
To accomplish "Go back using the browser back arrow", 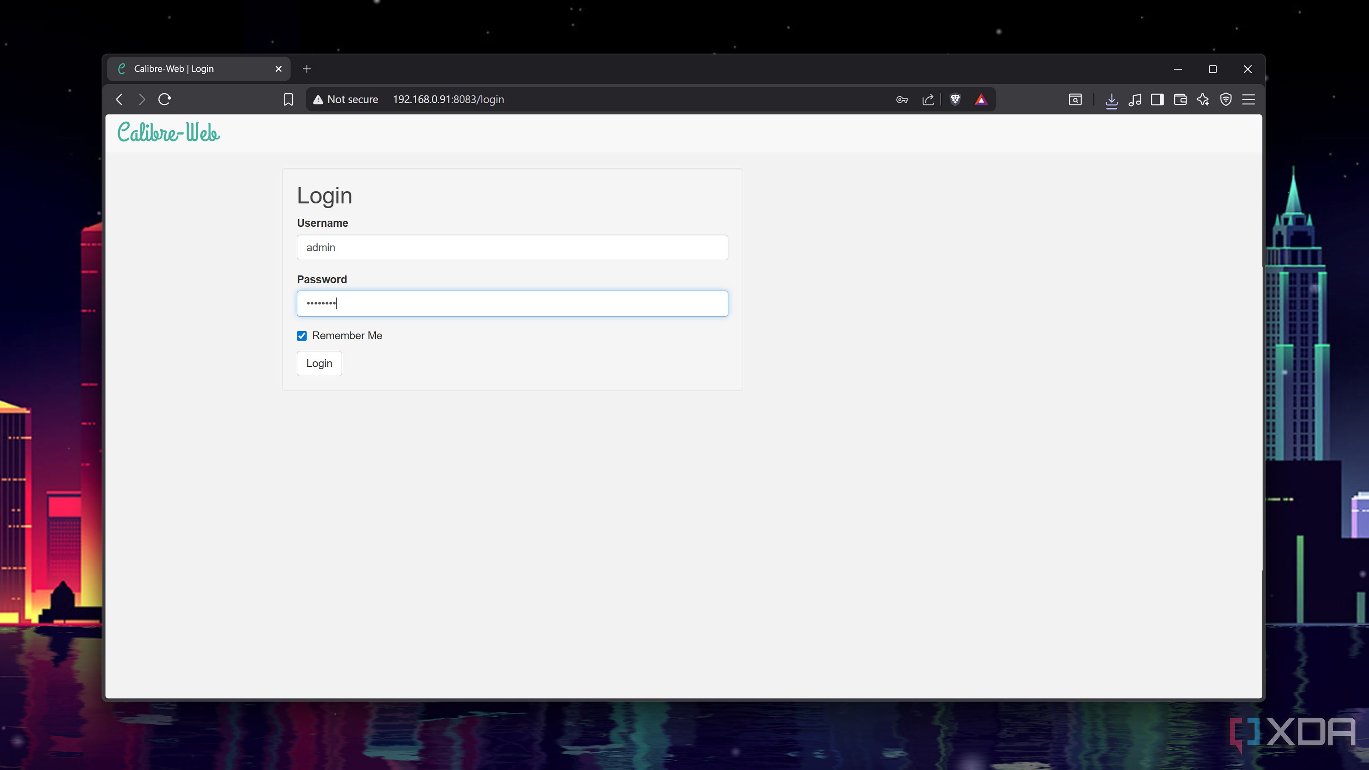I will tap(119, 99).
